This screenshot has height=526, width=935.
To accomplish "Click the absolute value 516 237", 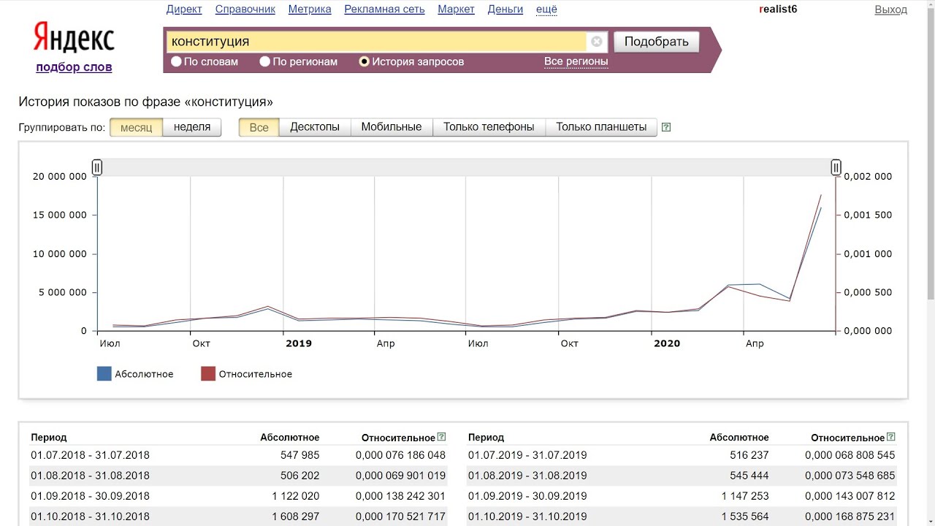I will coord(749,455).
